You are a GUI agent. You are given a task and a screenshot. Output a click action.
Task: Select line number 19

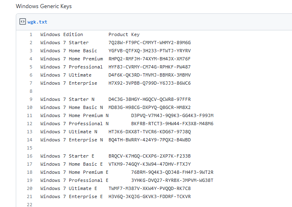coord(30,180)
